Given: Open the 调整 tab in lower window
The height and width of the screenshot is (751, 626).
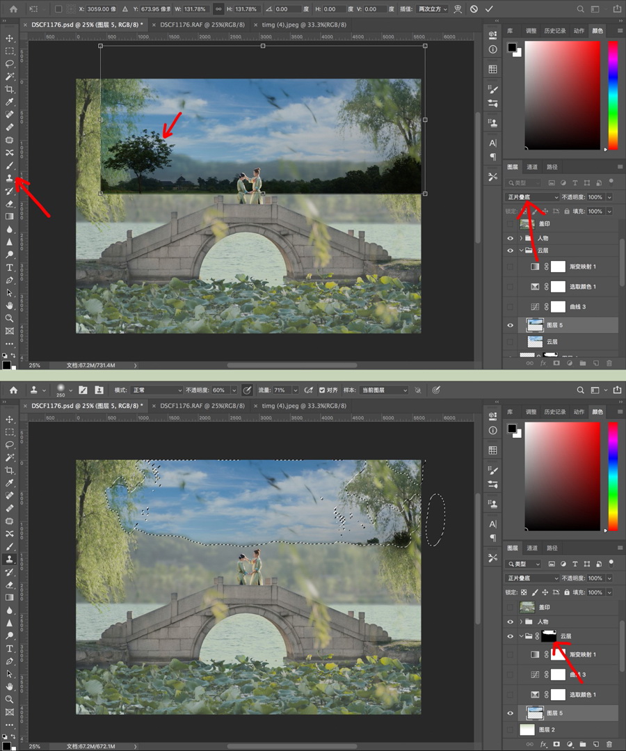Looking at the screenshot, I should [x=531, y=412].
